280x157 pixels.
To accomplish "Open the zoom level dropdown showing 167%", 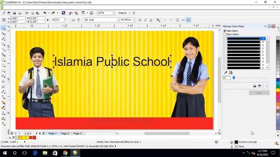I will pos(113,13).
